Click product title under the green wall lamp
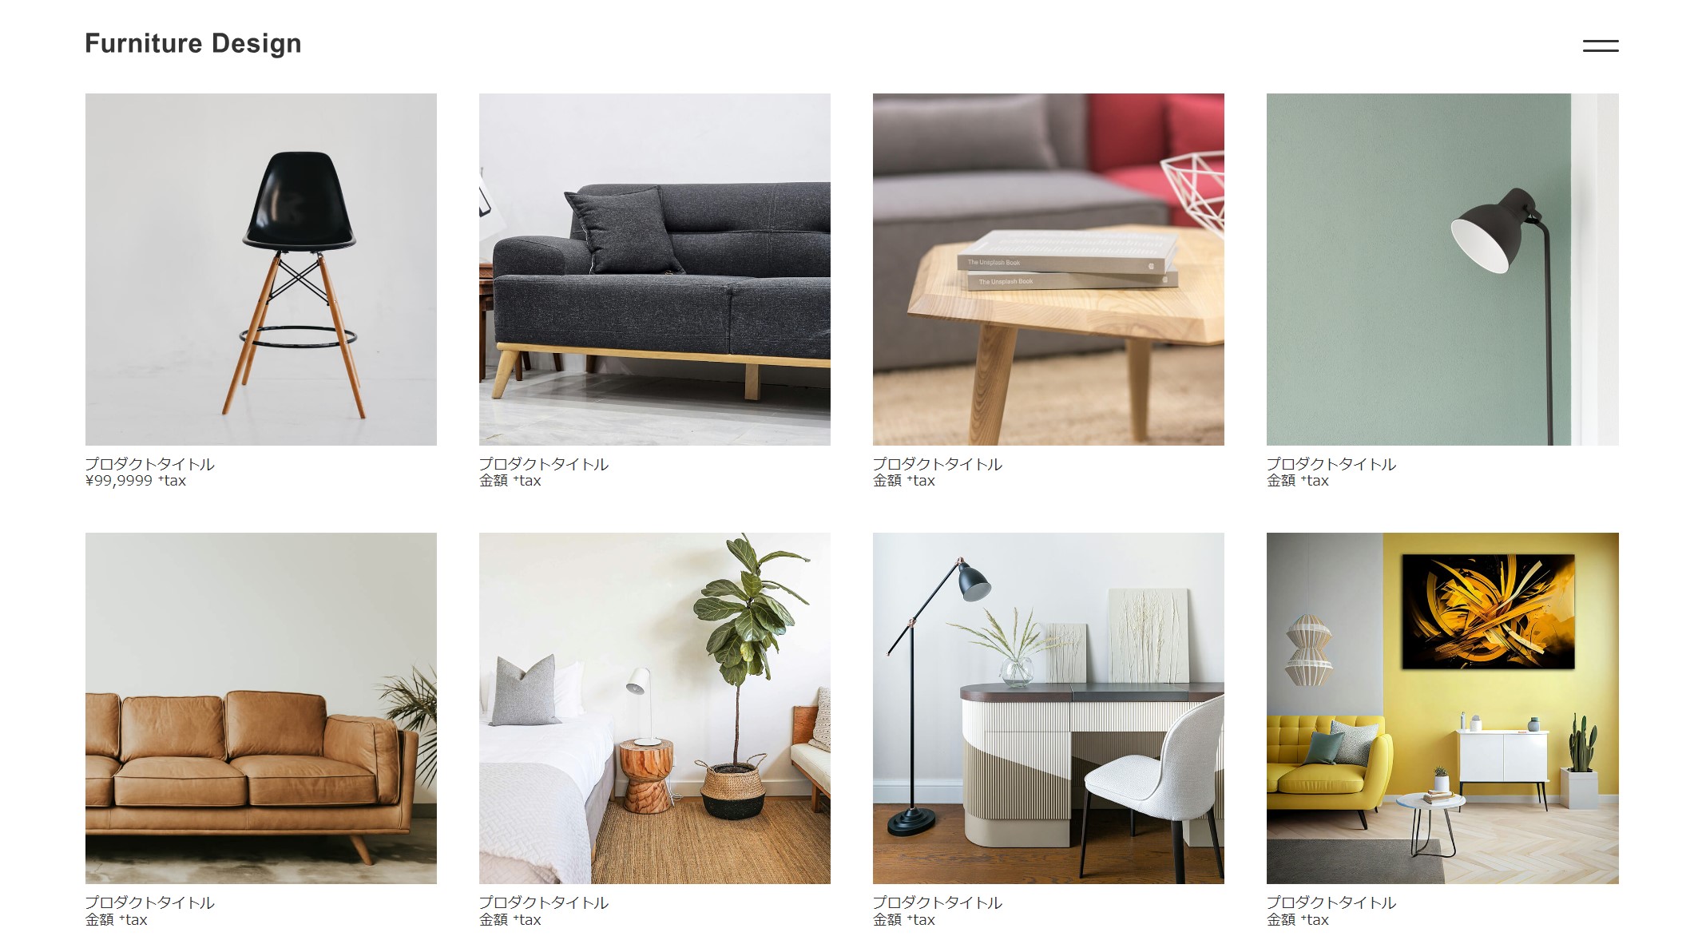This screenshot has height=944, width=1702. click(x=1331, y=464)
